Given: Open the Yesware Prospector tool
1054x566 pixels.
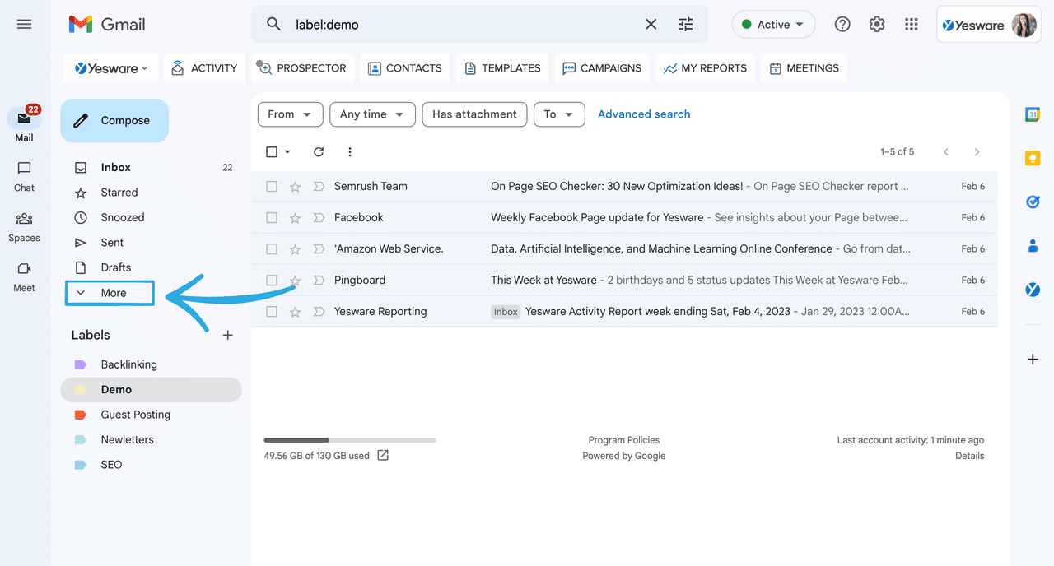Looking at the screenshot, I should pyautogui.click(x=302, y=68).
